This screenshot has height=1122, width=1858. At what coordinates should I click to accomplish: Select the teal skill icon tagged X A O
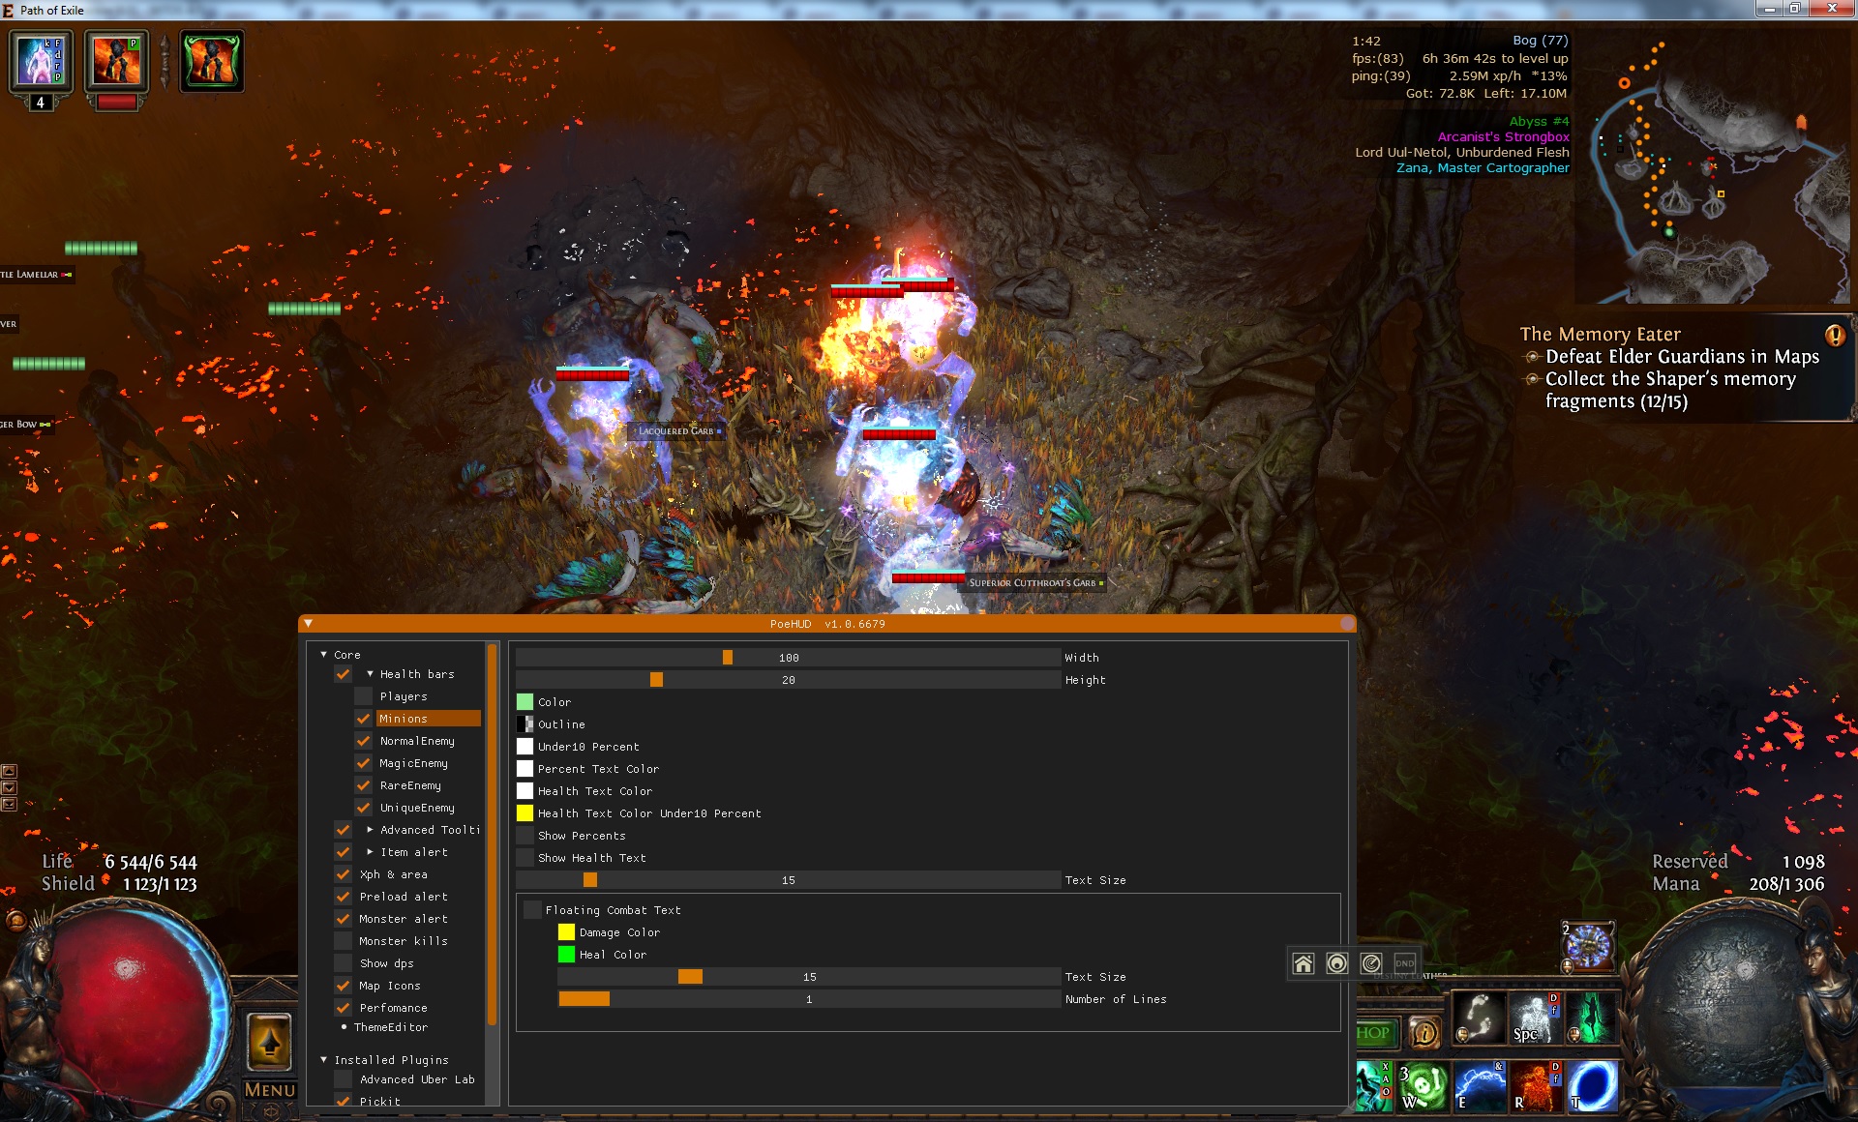tap(1374, 1085)
